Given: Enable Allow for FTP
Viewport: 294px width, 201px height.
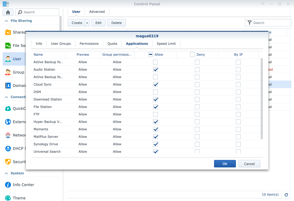Looking at the screenshot, I should pos(155,114).
